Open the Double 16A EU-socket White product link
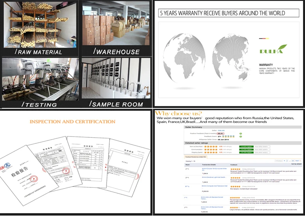 click(214, 169)
